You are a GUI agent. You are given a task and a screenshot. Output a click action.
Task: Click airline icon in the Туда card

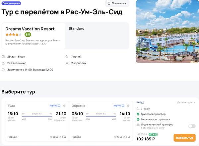[x=64, y=106]
